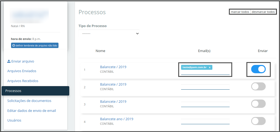The width and height of the screenshot is (280, 132).
Task: Click the Processos page heading
Action: (92, 12)
